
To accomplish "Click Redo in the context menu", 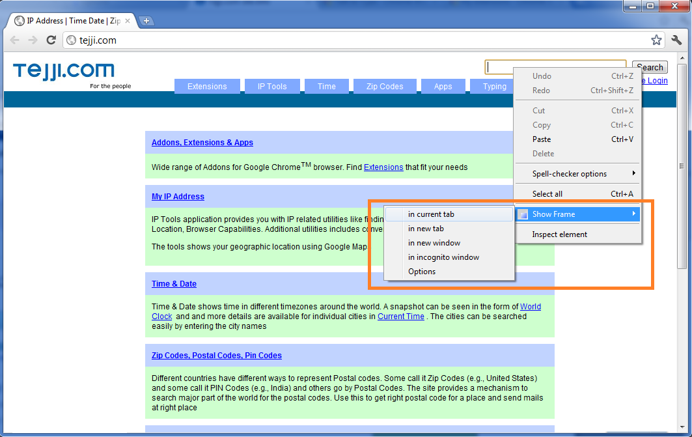I will point(577,90).
